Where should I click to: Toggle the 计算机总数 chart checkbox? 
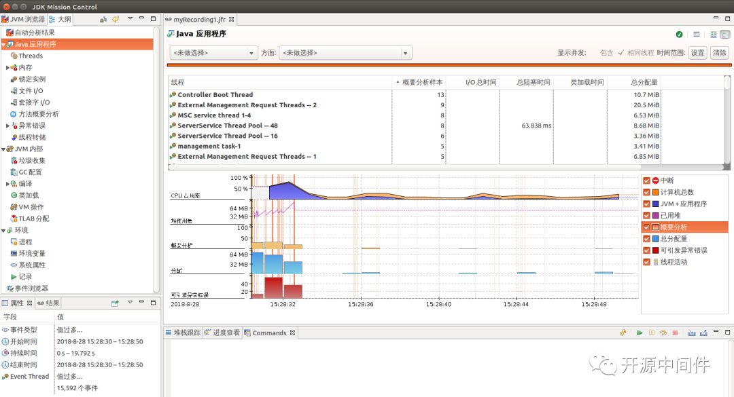pos(646,192)
